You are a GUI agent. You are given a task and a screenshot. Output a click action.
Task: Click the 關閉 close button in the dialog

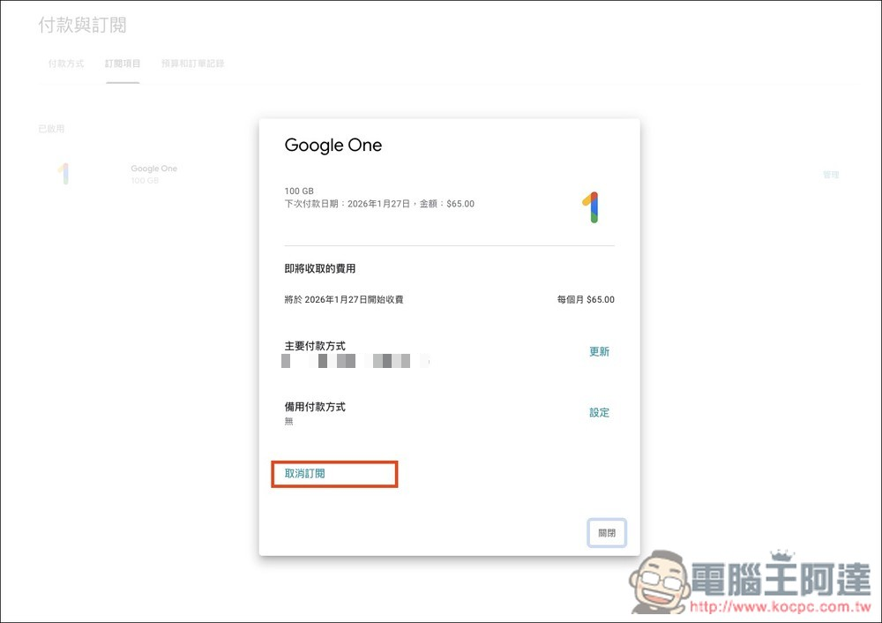[x=607, y=532]
